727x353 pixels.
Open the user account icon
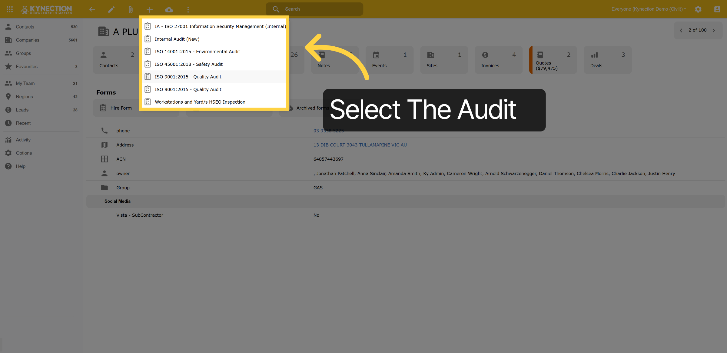717,9
